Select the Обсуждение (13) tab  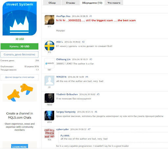pyautogui.click(x=92, y=3)
